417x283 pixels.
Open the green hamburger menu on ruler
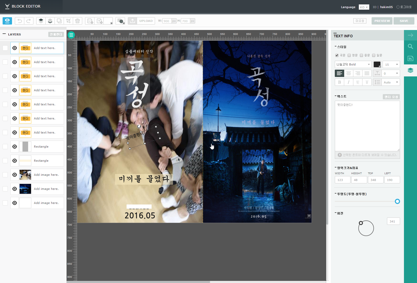pos(71,35)
